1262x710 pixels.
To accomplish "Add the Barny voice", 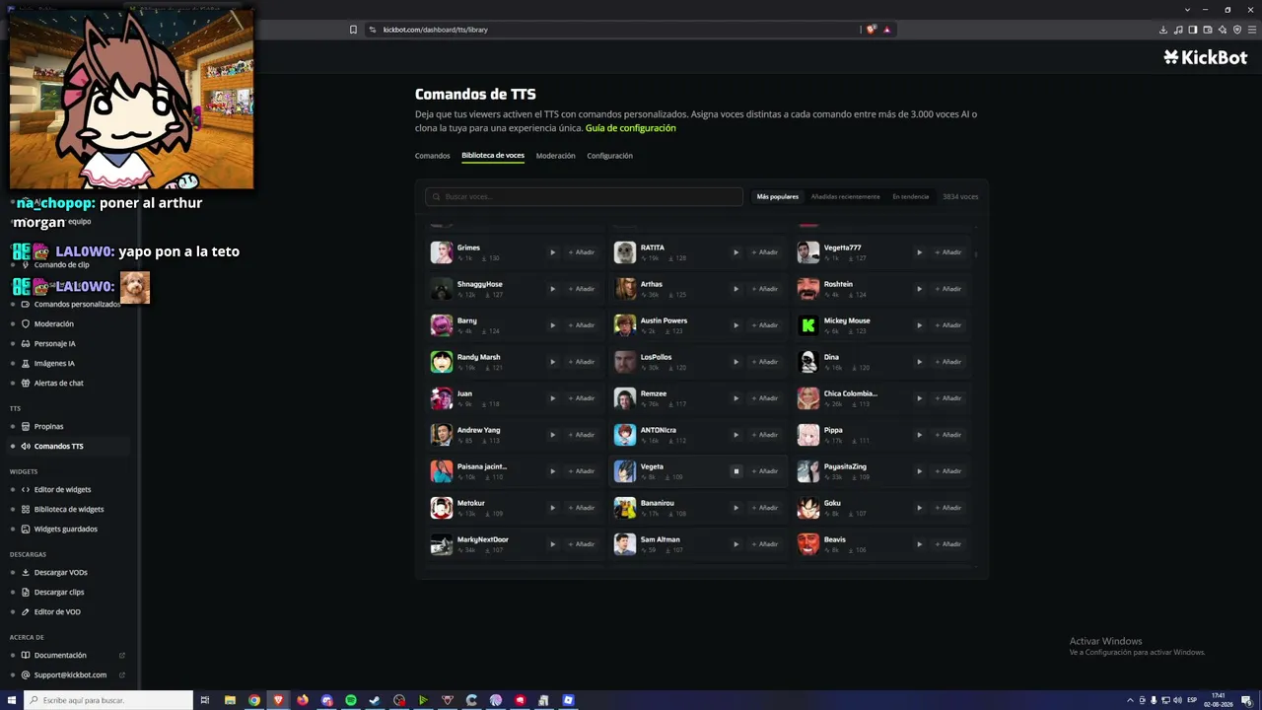I will [582, 325].
